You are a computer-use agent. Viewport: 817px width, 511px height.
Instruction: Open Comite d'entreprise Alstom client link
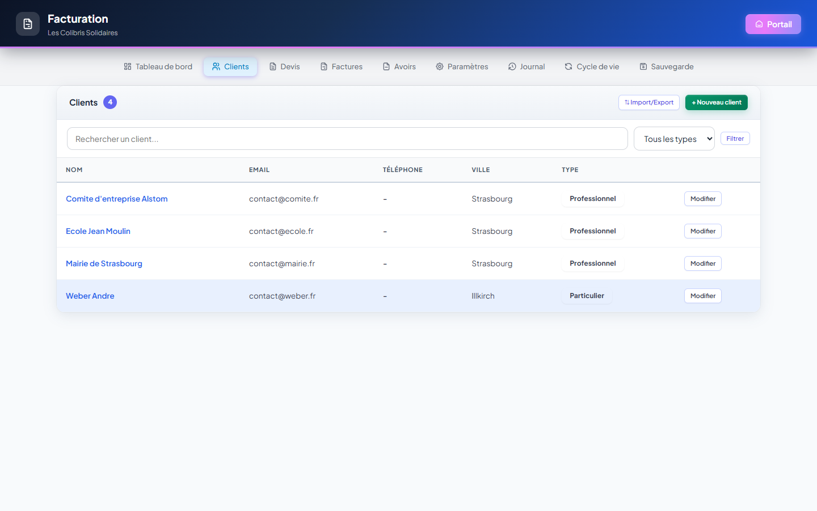tap(117, 199)
